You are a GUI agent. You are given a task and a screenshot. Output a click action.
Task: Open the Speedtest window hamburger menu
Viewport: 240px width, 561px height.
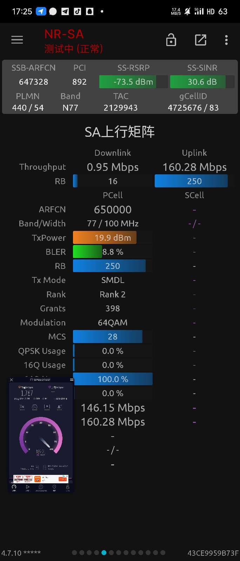click(x=72, y=380)
